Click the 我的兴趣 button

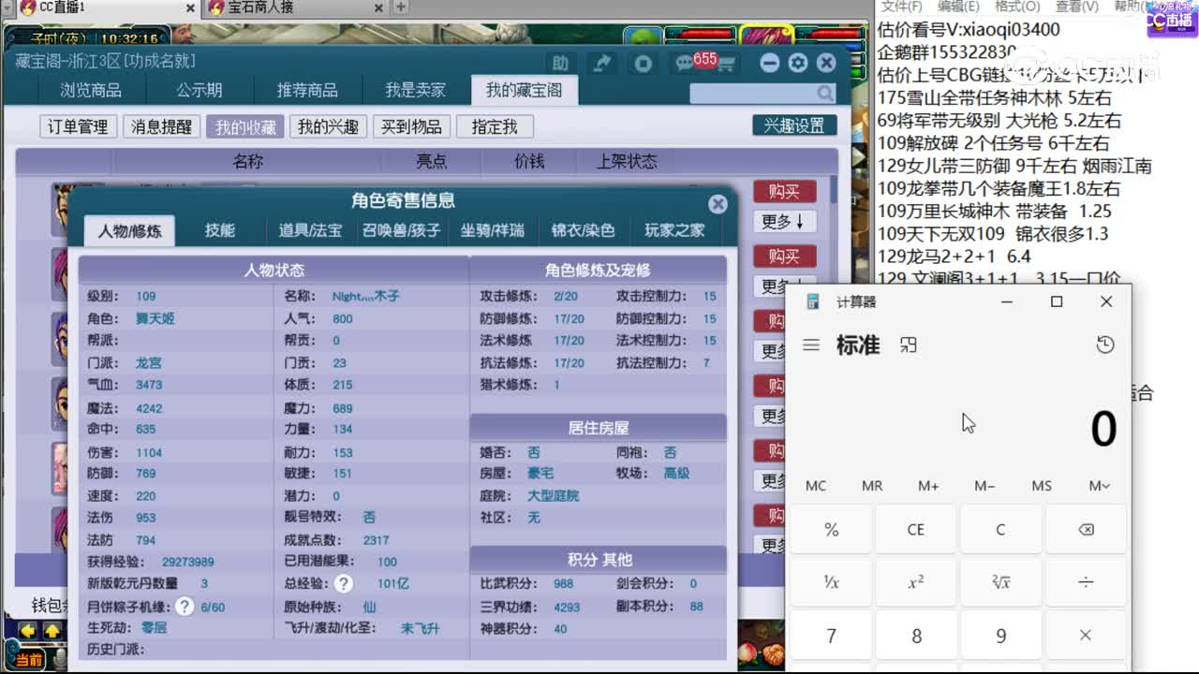pyautogui.click(x=328, y=126)
